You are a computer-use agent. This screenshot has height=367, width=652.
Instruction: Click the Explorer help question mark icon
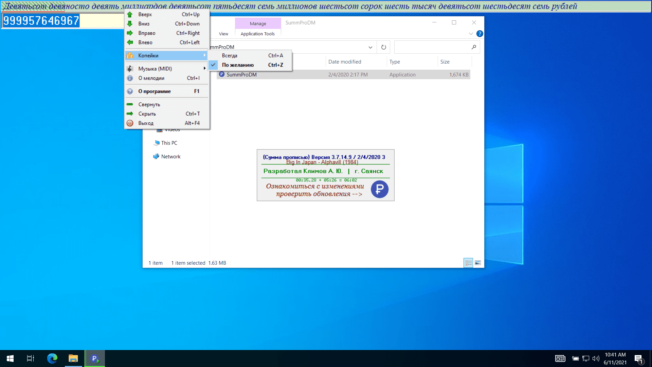point(479,34)
